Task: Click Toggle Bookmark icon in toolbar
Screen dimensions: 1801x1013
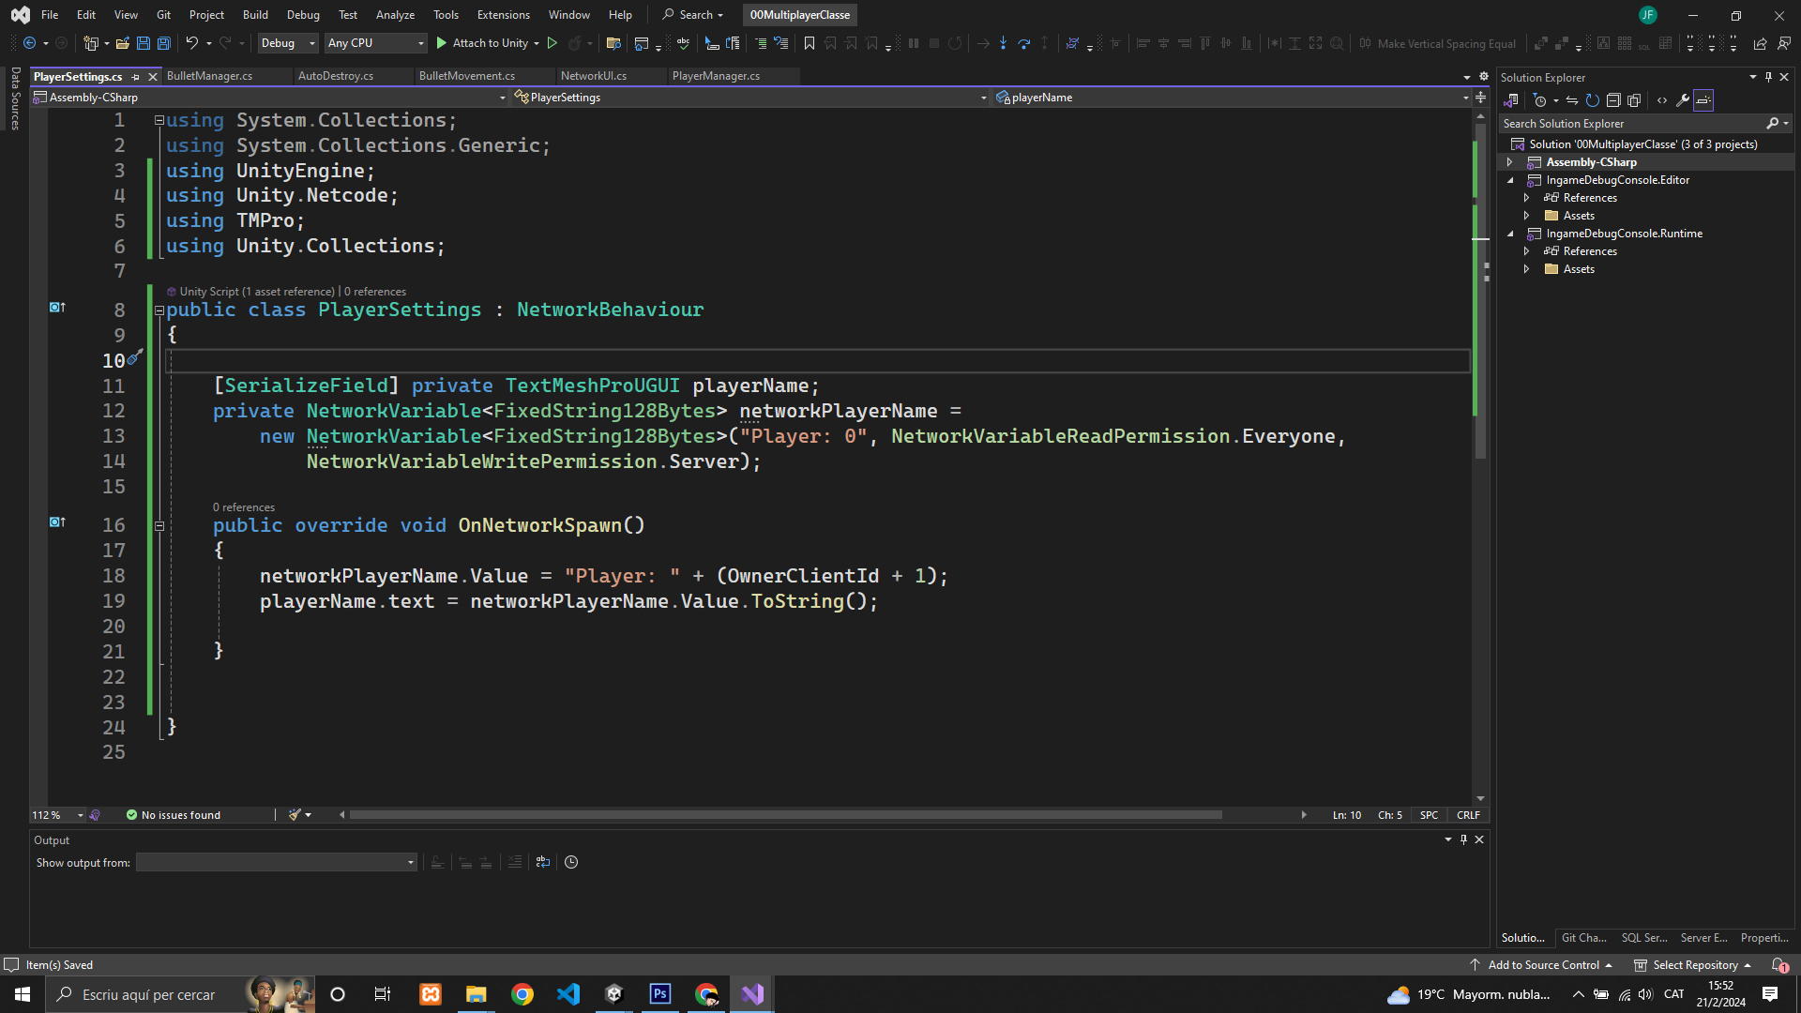Action: 810,43
